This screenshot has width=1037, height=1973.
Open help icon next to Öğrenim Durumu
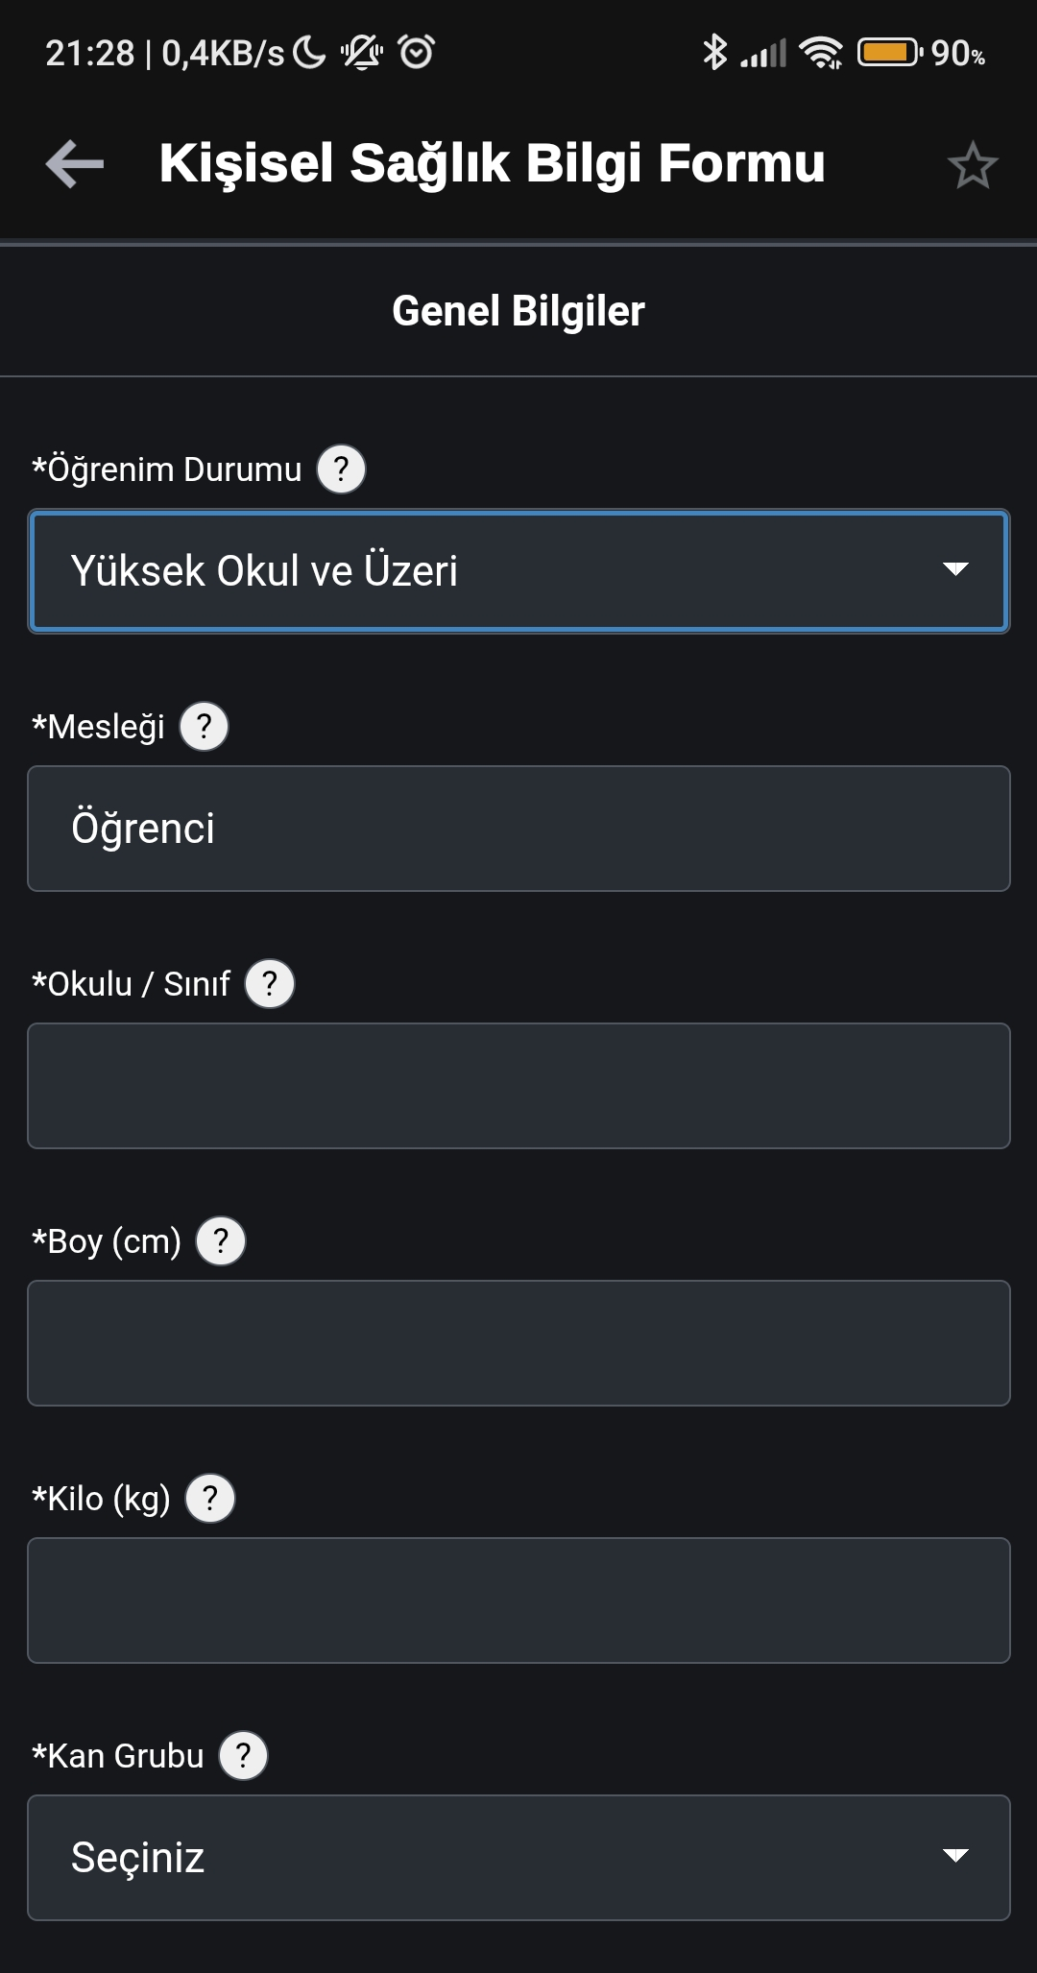(x=341, y=469)
